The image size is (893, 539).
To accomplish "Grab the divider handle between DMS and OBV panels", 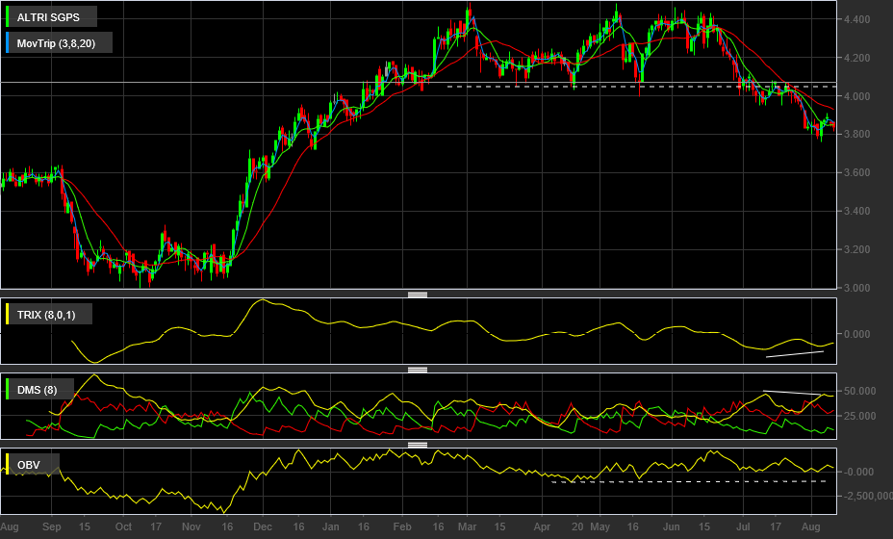I will tap(418, 445).
